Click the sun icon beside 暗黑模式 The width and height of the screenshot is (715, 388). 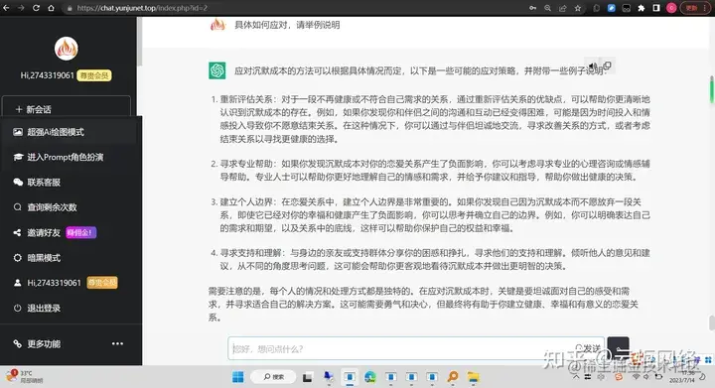[x=17, y=258]
